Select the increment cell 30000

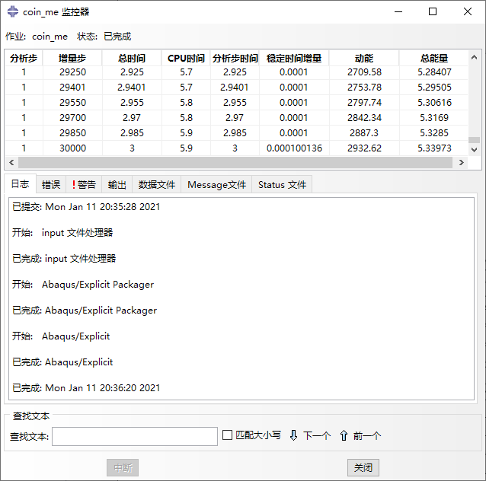(72, 148)
